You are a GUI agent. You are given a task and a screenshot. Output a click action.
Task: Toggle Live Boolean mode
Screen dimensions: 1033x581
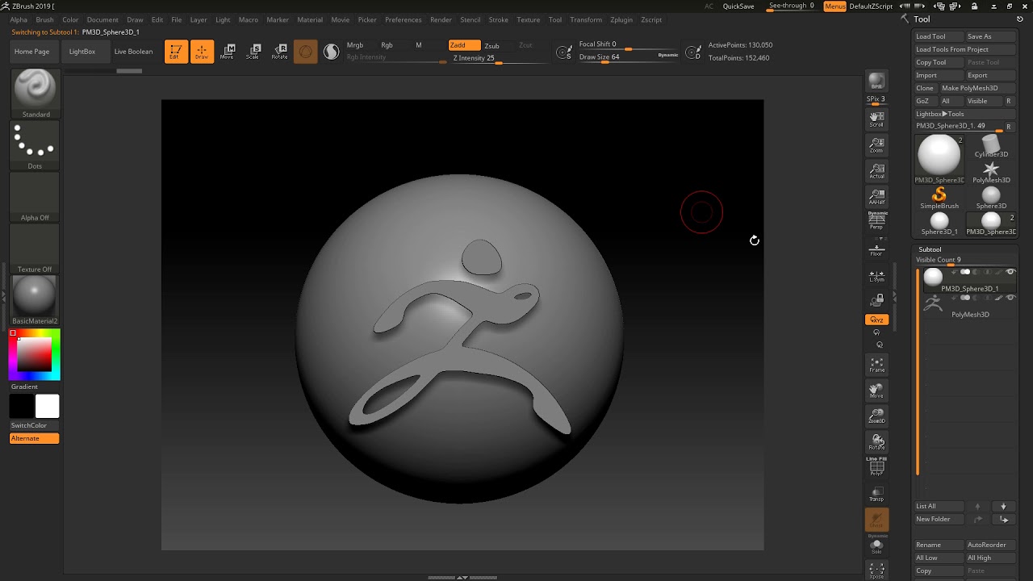click(133, 52)
